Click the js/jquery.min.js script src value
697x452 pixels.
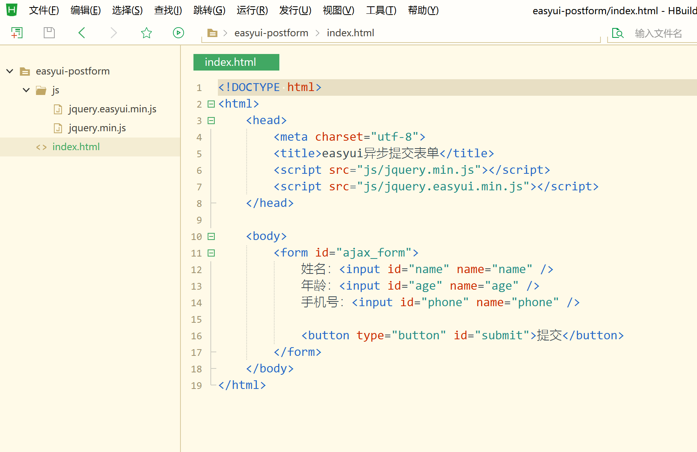(x=419, y=170)
